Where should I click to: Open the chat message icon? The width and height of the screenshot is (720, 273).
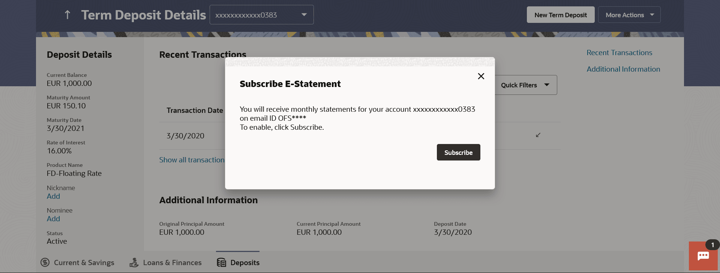[x=703, y=256]
